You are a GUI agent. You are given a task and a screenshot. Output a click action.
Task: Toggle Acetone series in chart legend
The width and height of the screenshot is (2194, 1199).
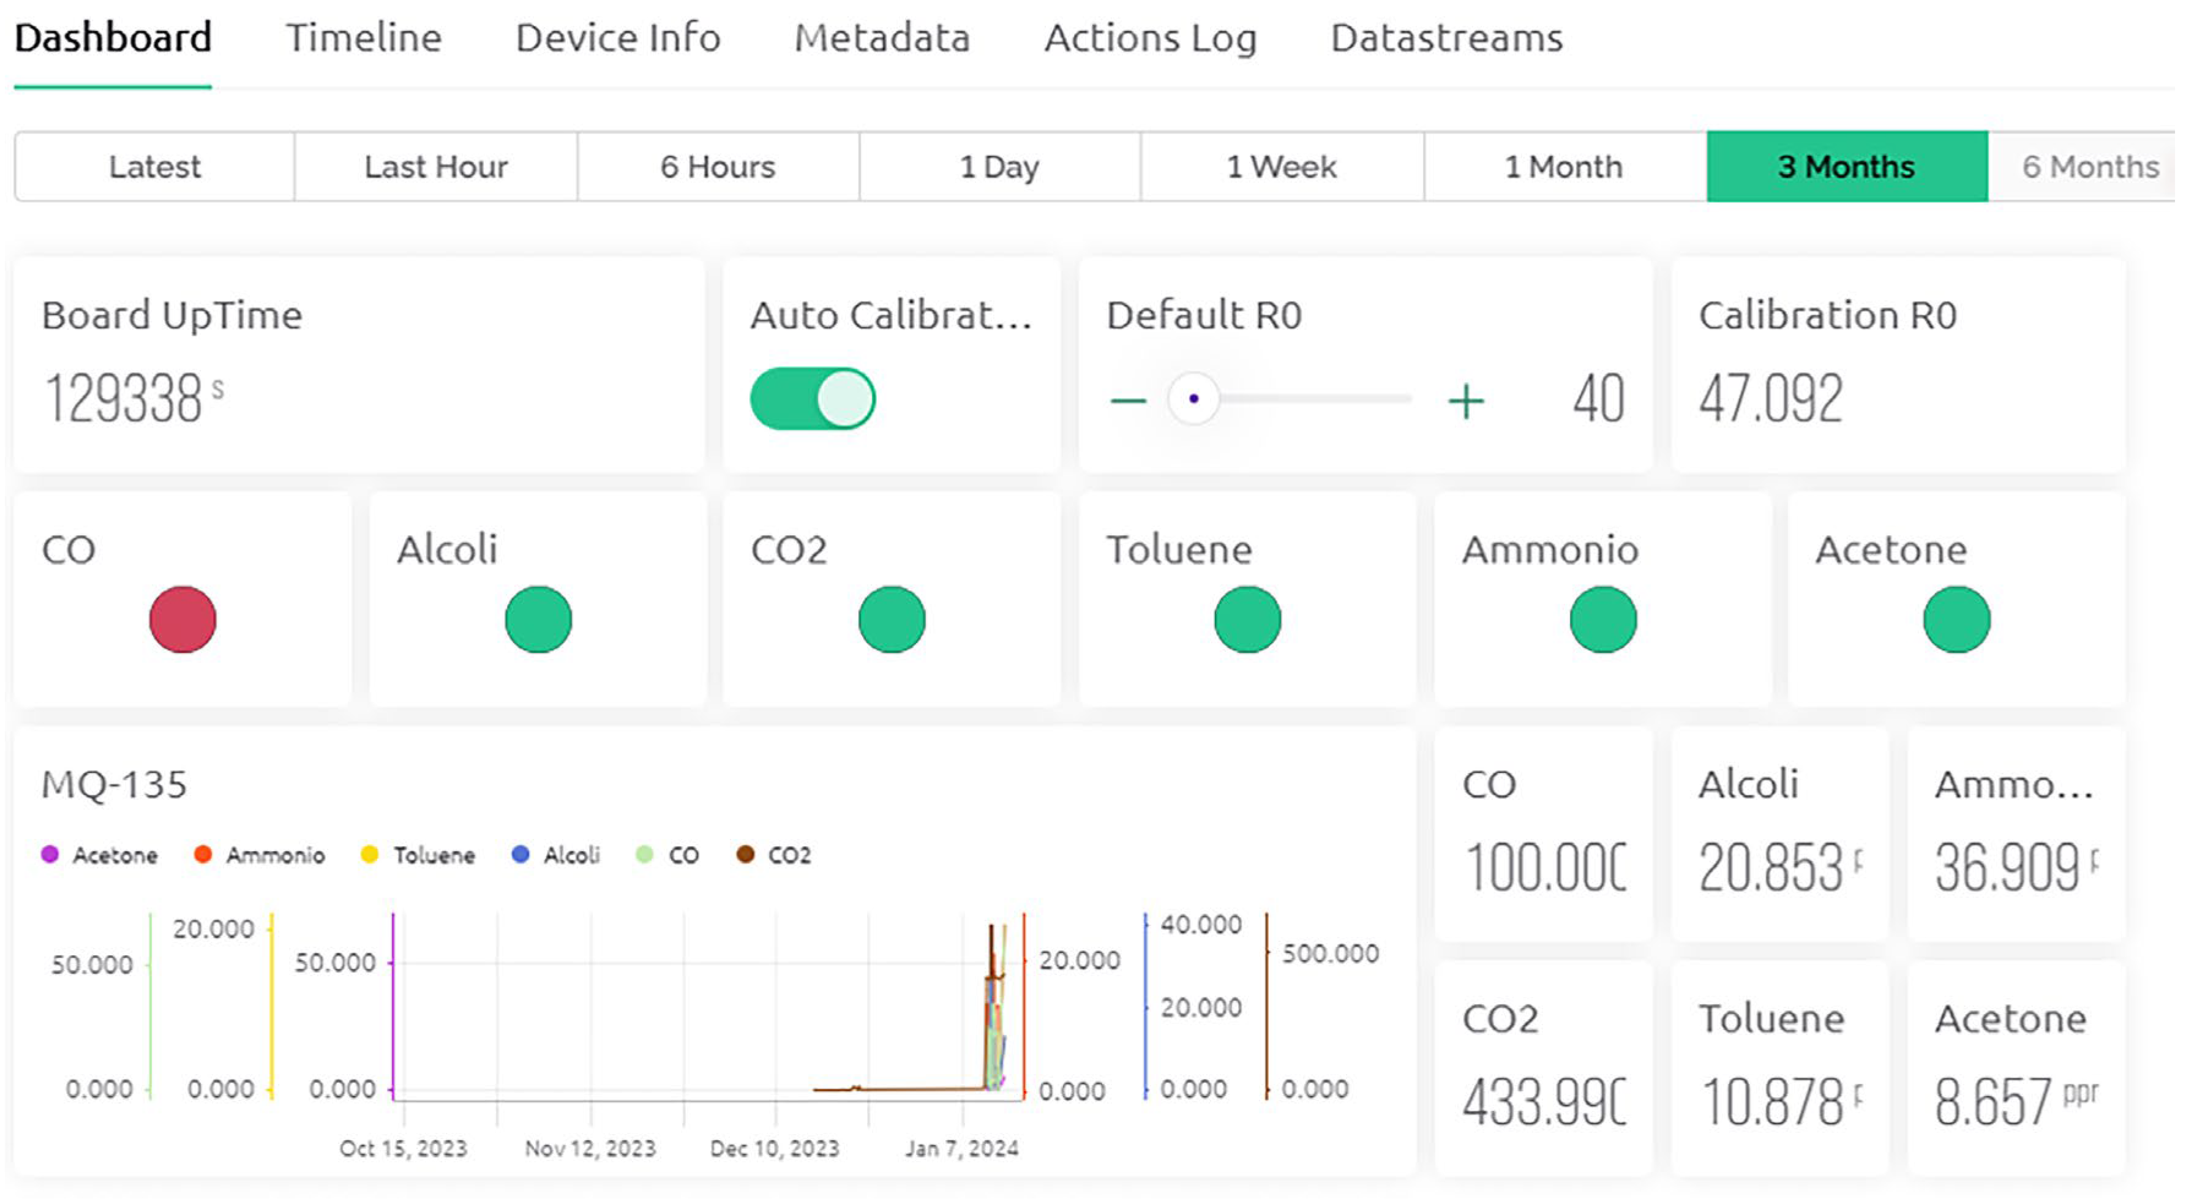point(100,854)
